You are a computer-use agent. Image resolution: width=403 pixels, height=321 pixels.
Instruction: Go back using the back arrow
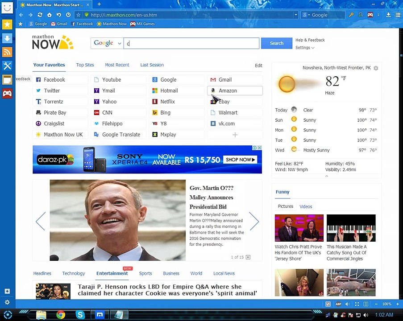tap(21, 15)
